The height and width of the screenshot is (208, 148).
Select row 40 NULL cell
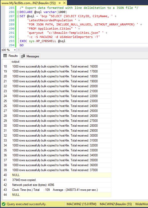click(61, 175)
